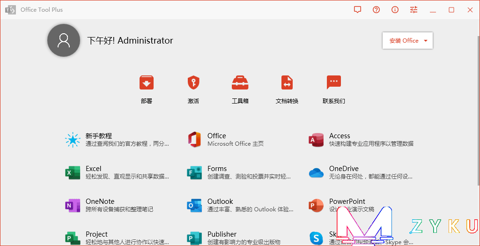
Task: Click the 部署 label
Action: (147, 101)
